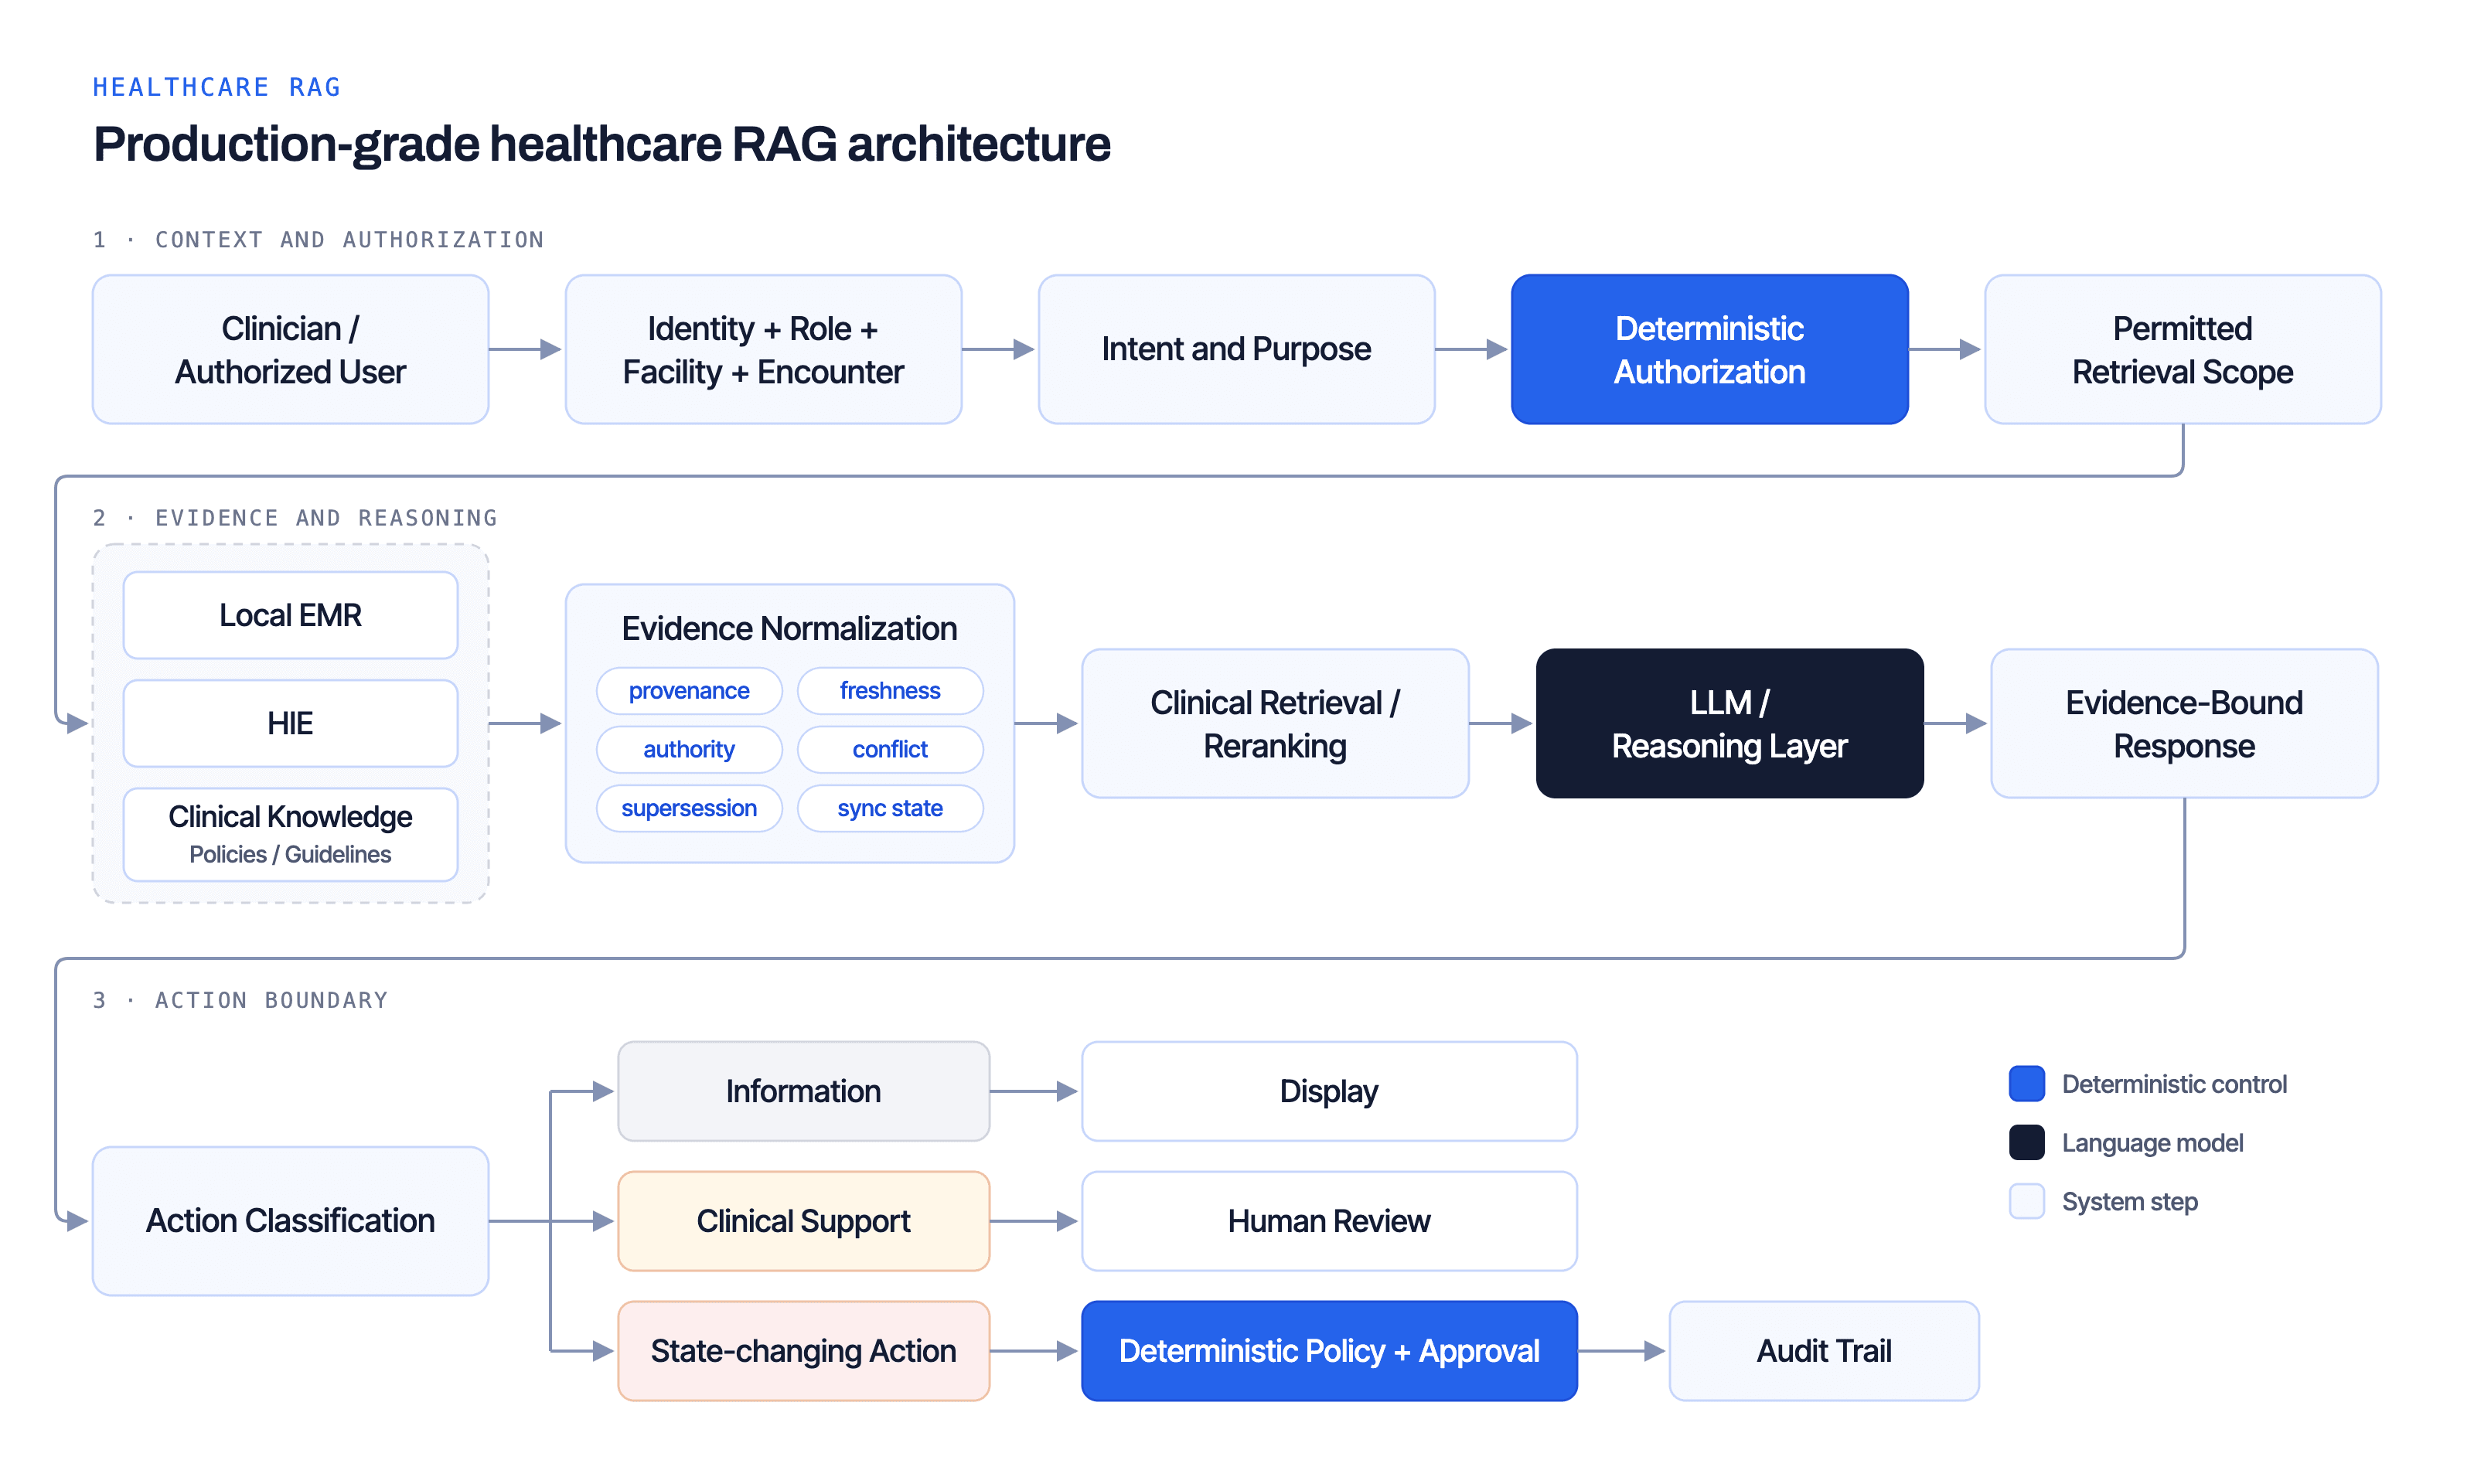2474x1484 pixels.
Task: Select the State-changing Action box
Action: 803,1351
